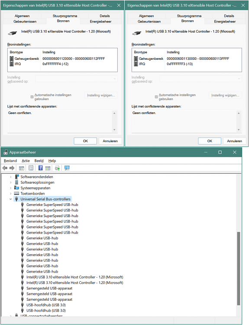Screen dimensions: 249x325
Task: Select IRQ value 0xFFFFFFF4 (-12)
Action: 55,64
